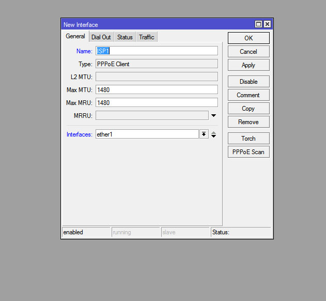
Task: Click into the Name field containing ISP1
Action: click(x=157, y=51)
